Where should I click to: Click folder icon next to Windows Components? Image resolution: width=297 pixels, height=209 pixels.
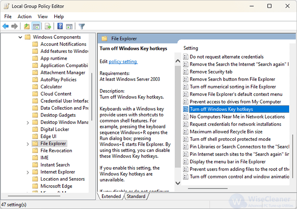click(x=28, y=37)
